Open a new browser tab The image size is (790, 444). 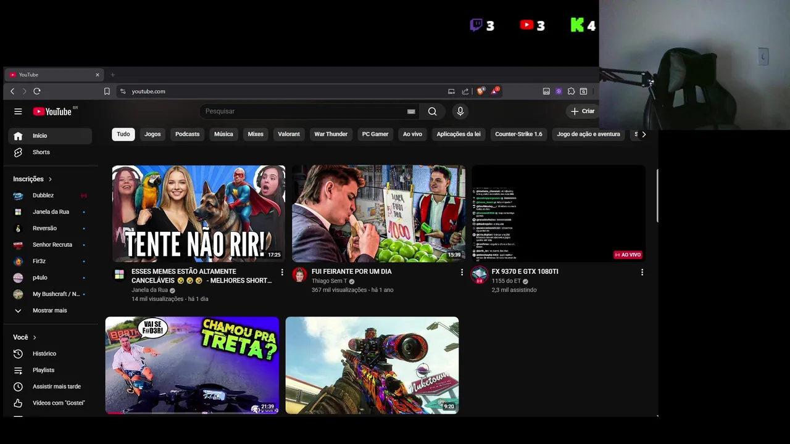[112, 75]
